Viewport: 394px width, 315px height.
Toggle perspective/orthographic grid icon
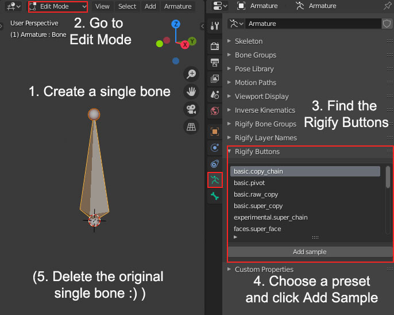191,126
